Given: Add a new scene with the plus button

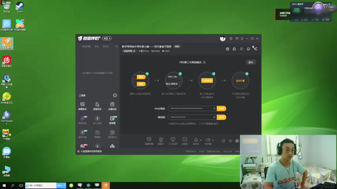Looking at the screenshot, I should (x=117, y=47).
